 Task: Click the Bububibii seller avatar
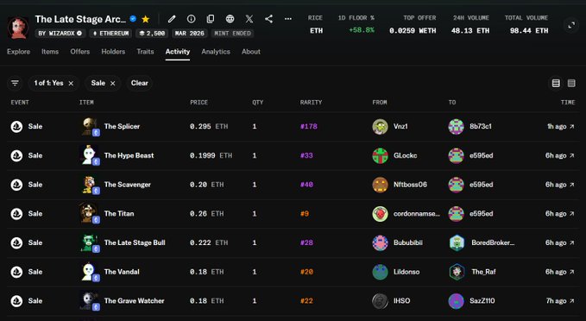click(x=380, y=242)
